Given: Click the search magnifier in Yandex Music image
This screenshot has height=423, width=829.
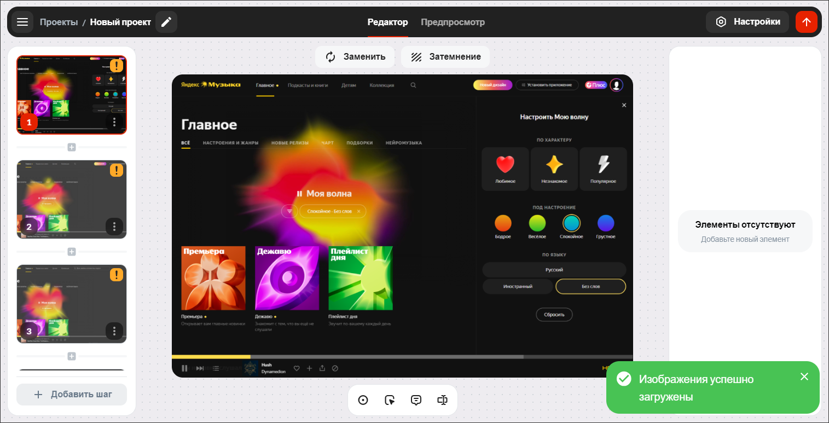Looking at the screenshot, I should [x=413, y=85].
